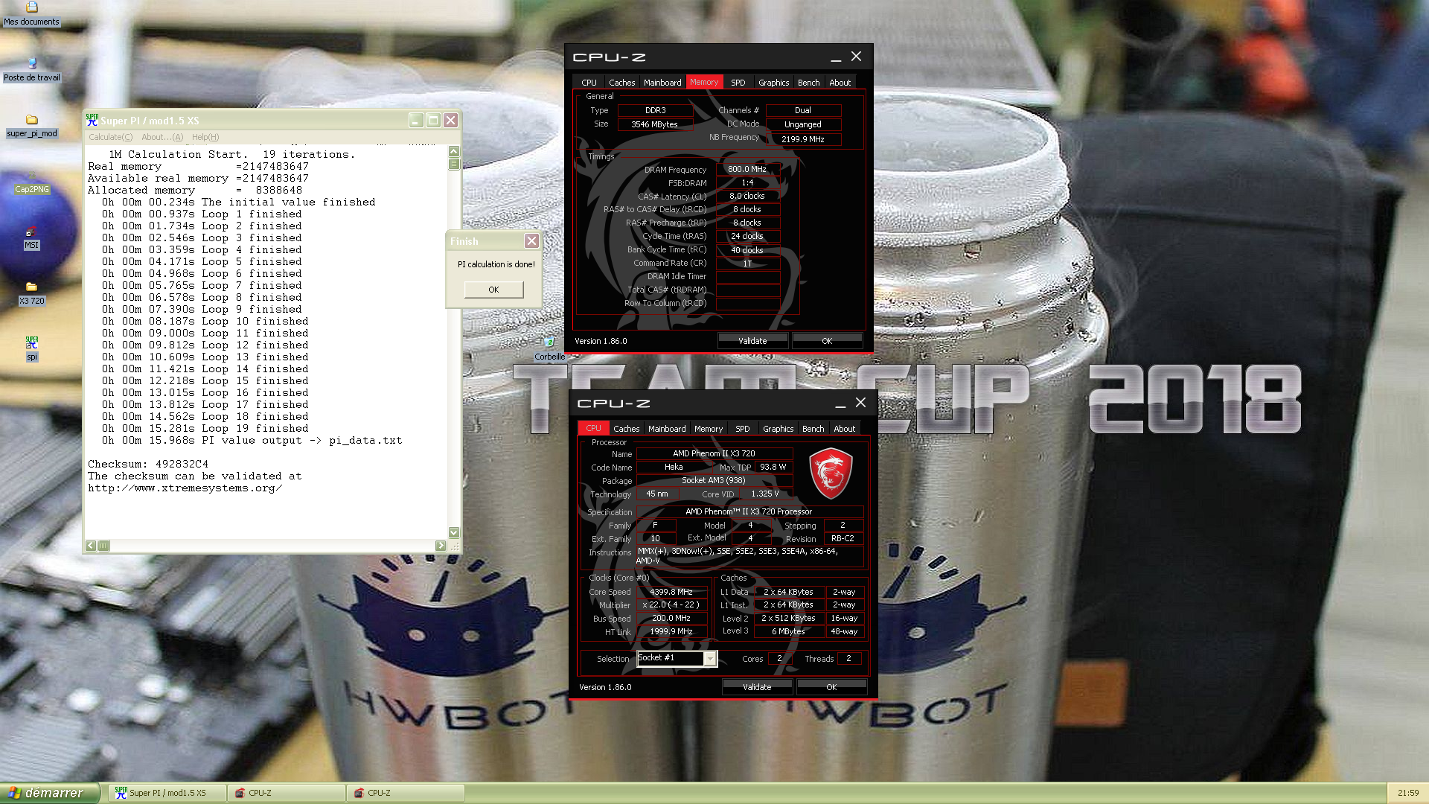Viewport: 1429px width, 804px height.
Task: Open the Calculate menu in Super PI
Action: pos(110,137)
